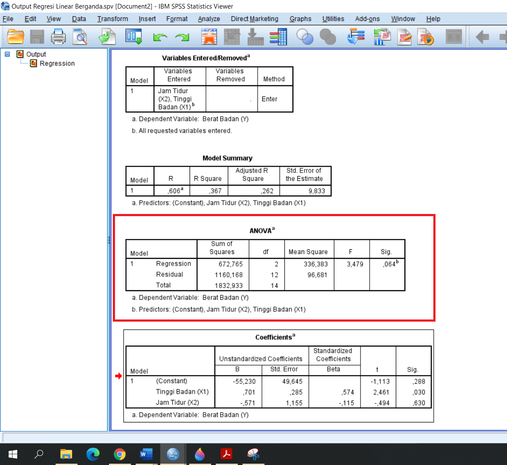Image resolution: width=507 pixels, height=465 pixels.
Task: Redo the last action
Action: tap(181, 37)
